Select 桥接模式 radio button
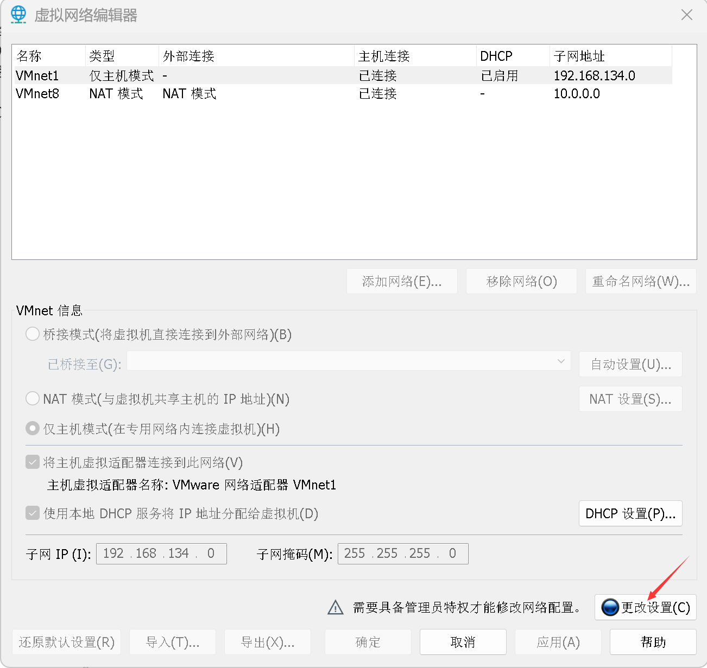 [x=33, y=334]
